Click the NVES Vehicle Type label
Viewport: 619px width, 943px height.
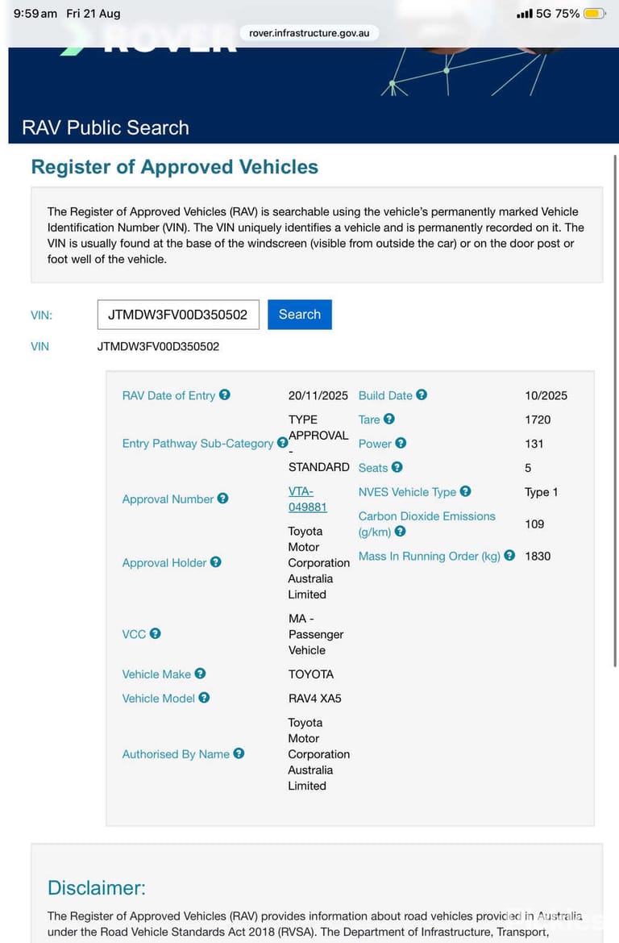[x=407, y=492]
